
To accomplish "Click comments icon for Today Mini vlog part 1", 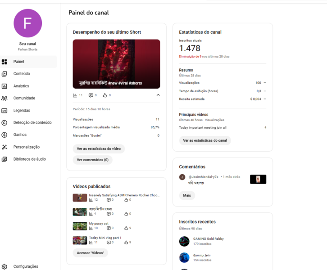I will point(109,242).
